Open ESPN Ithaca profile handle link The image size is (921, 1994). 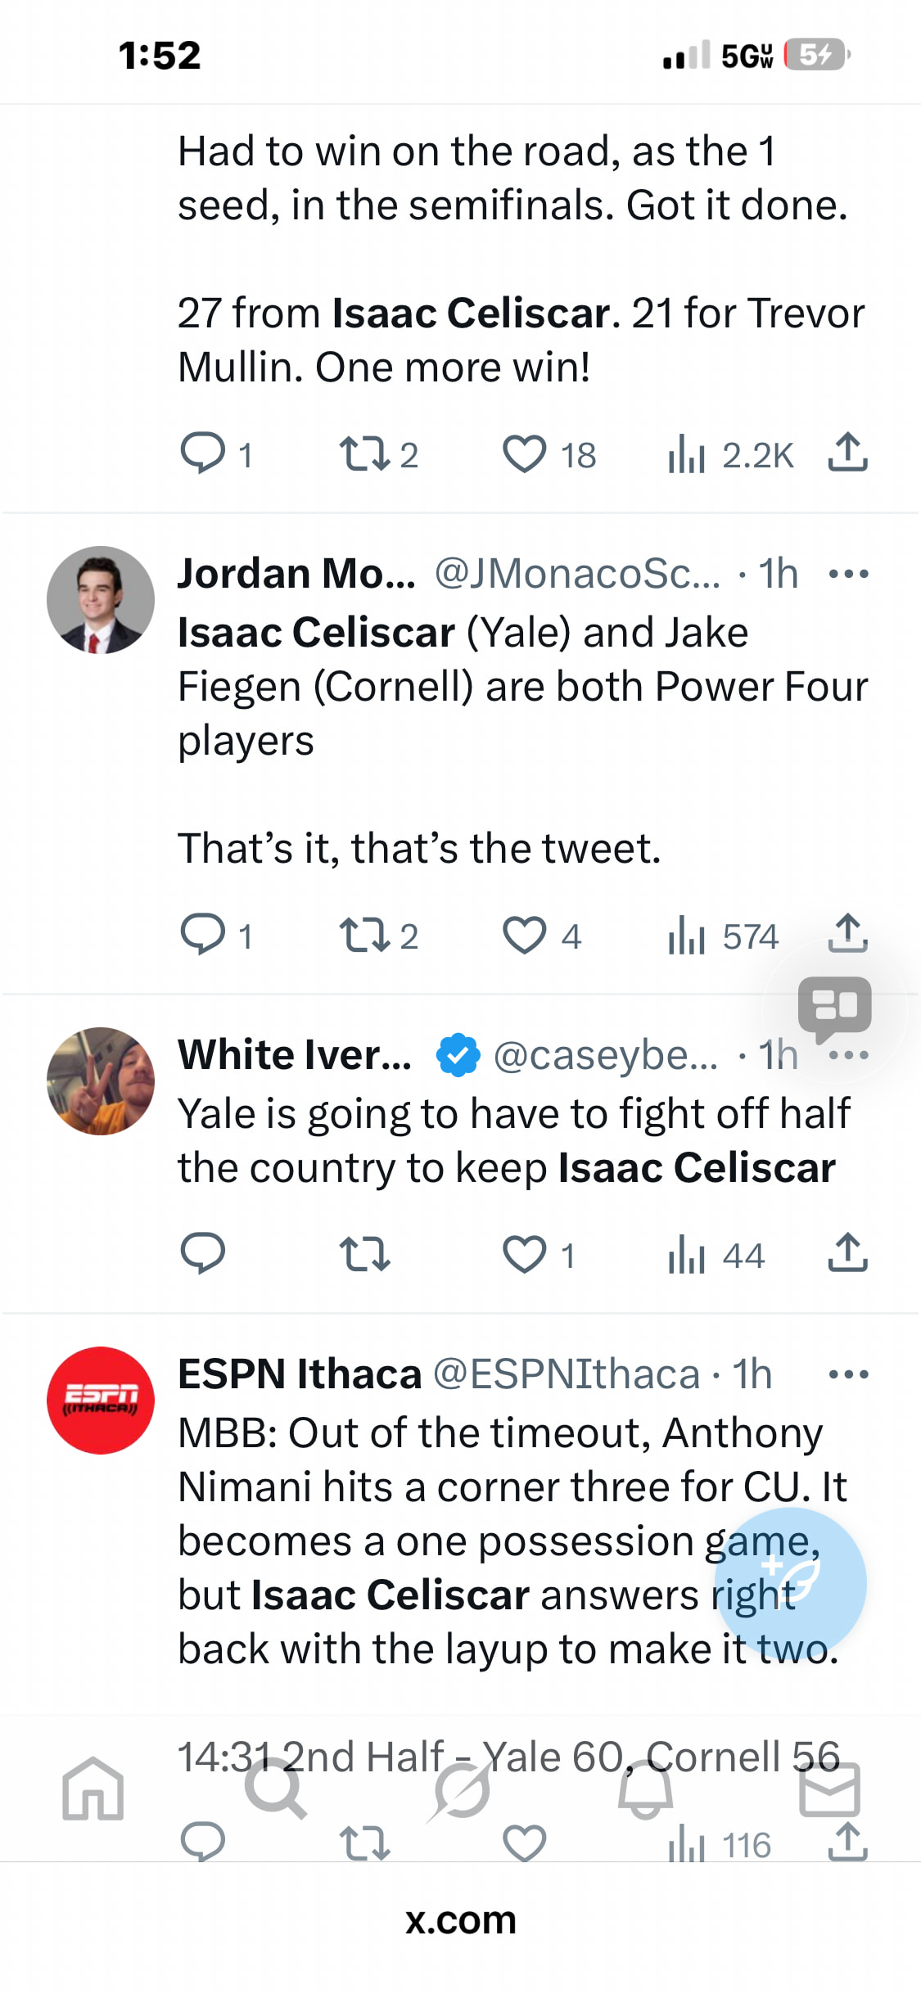pos(566,1374)
